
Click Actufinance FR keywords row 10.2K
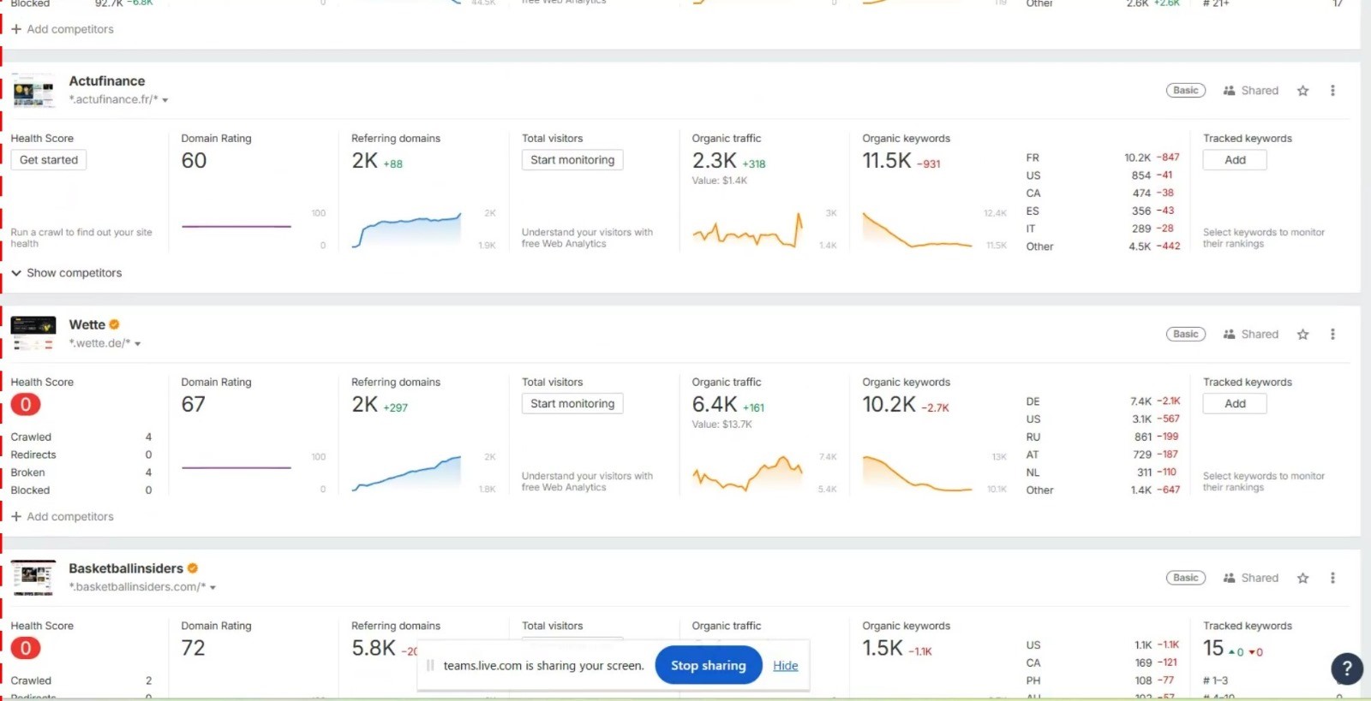(x=1103, y=157)
